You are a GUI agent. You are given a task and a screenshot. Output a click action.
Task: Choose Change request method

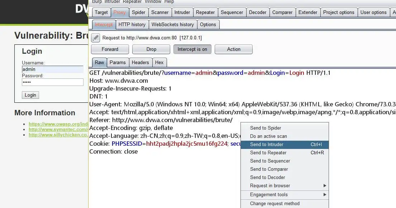[x=285, y=204]
